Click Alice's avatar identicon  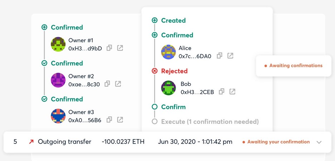(x=168, y=52)
